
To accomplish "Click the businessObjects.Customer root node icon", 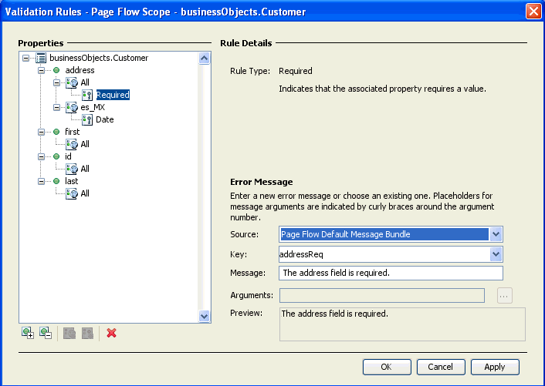I will click(41, 58).
